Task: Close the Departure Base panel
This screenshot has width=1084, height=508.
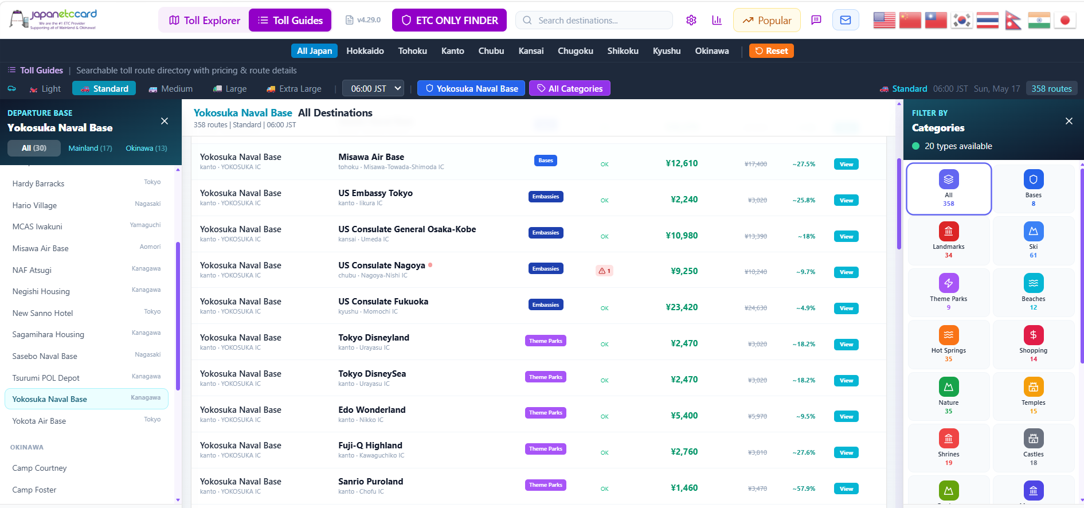Action: [165, 121]
